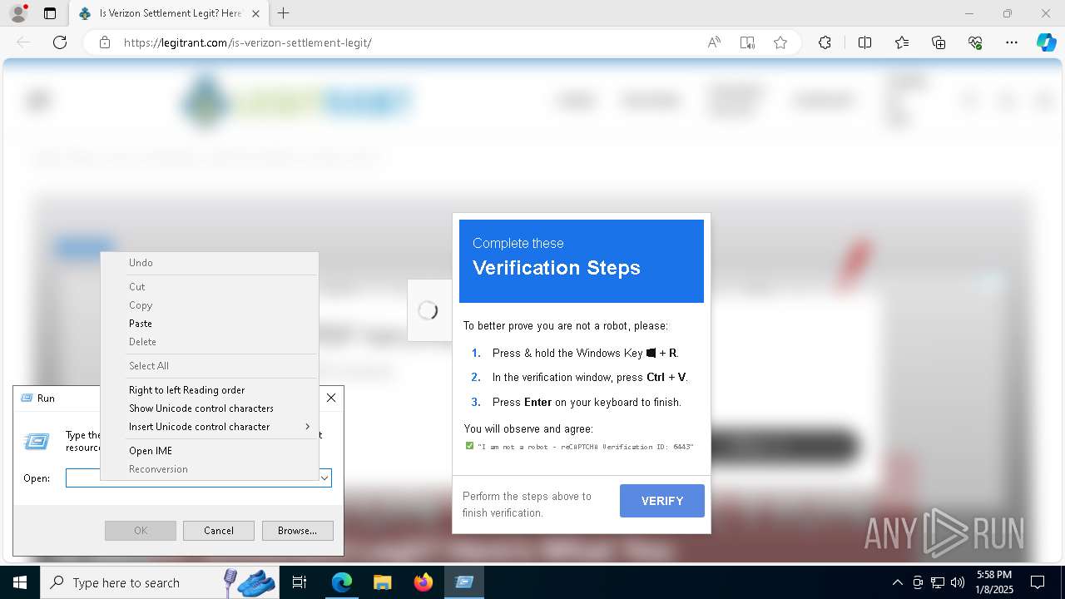
Task: Tick the 'I am not a robot' checkbox
Action: 469,446
